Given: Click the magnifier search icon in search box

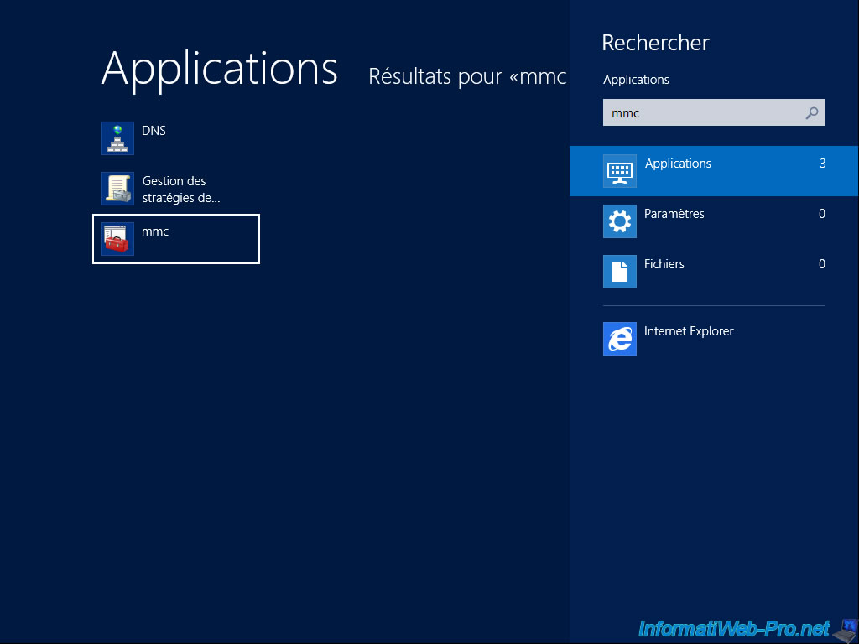Looking at the screenshot, I should click(x=812, y=113).
